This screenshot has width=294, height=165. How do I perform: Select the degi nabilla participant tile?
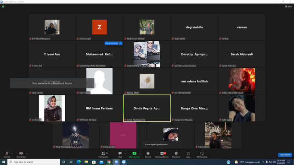(x=194, y=27)
